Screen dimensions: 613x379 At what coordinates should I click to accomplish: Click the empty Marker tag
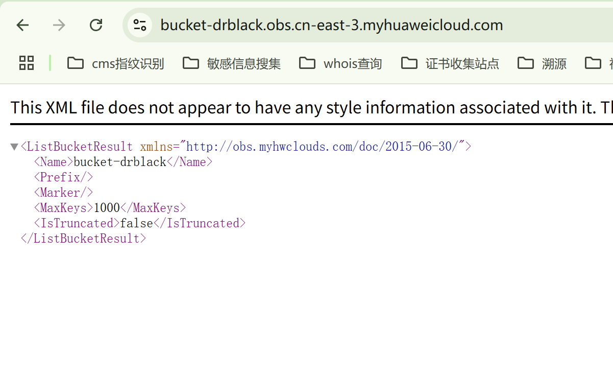(x=64, y=193)
